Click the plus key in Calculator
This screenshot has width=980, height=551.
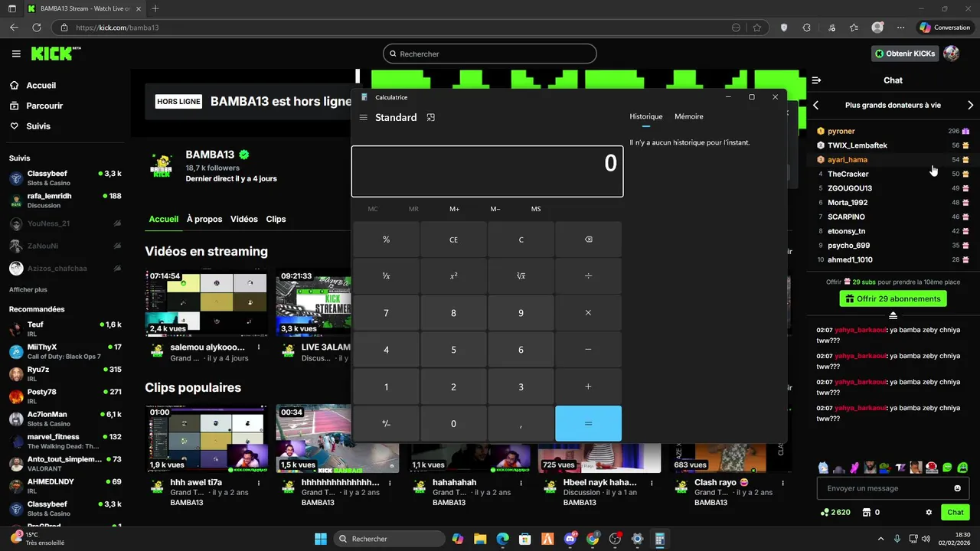tap(588, 386)
